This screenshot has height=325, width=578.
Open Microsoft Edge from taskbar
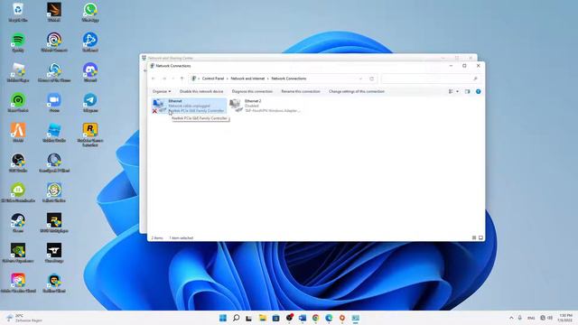click(x=329, y=318)
